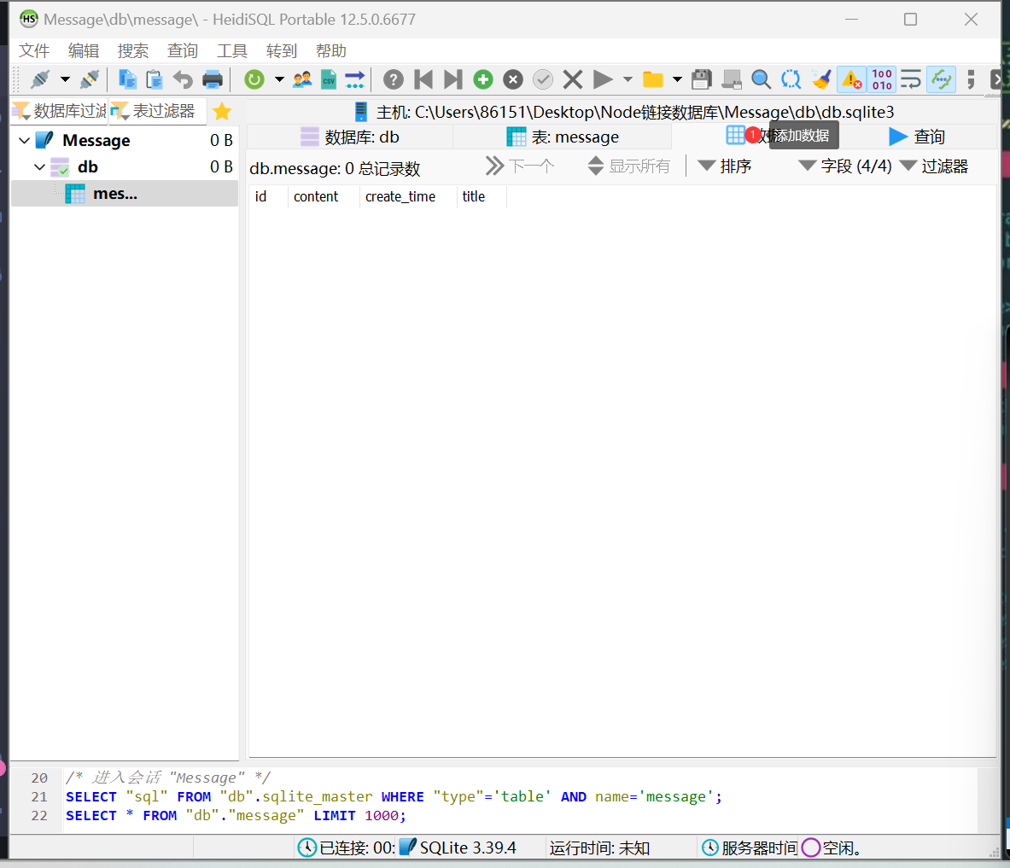Click the export database arrow icon
Image resolution: width=1010 pixels, height=868 pixels.
coord(355,80)
